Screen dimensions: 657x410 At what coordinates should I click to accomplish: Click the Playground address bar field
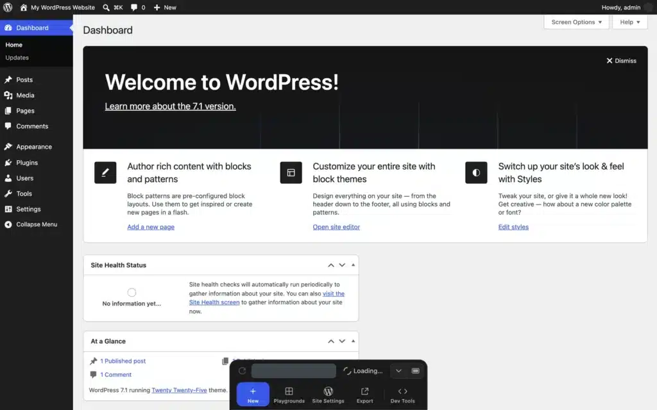tap(294, 371)
